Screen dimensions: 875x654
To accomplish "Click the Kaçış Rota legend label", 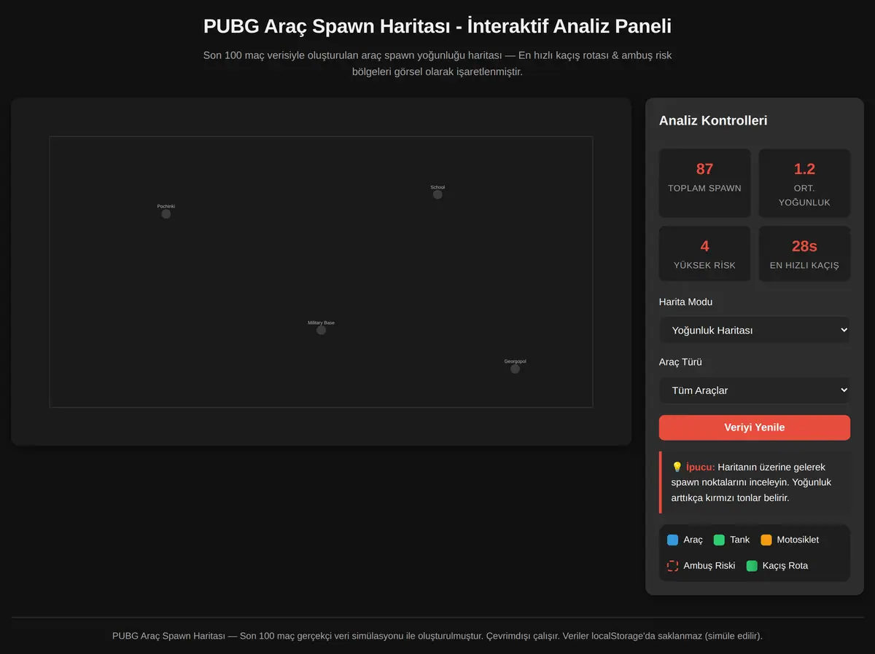I will 785,566.
